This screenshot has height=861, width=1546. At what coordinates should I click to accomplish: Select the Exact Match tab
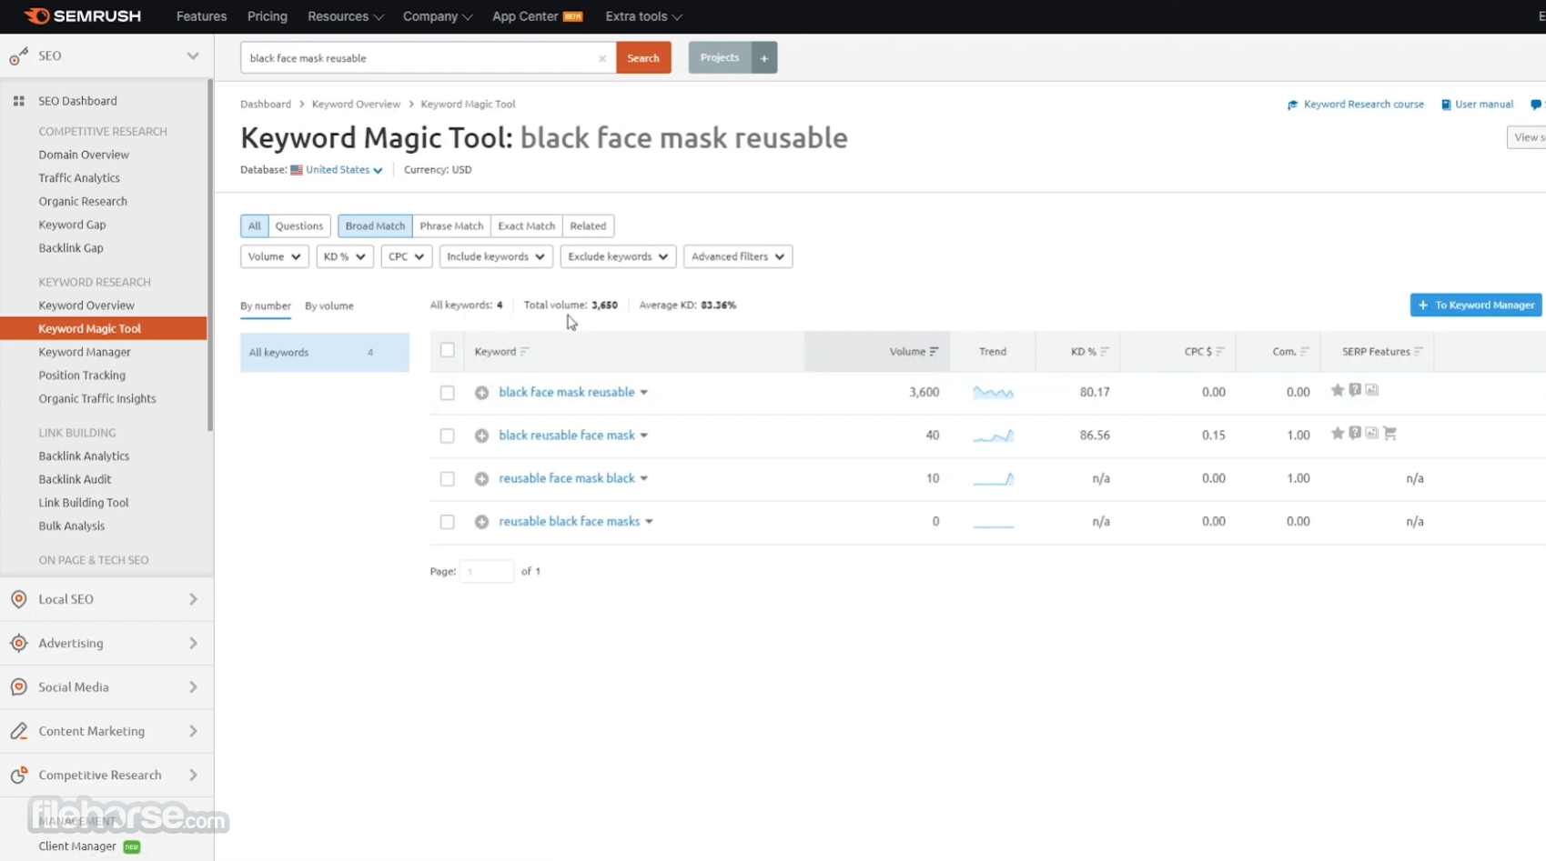[526, 226]
